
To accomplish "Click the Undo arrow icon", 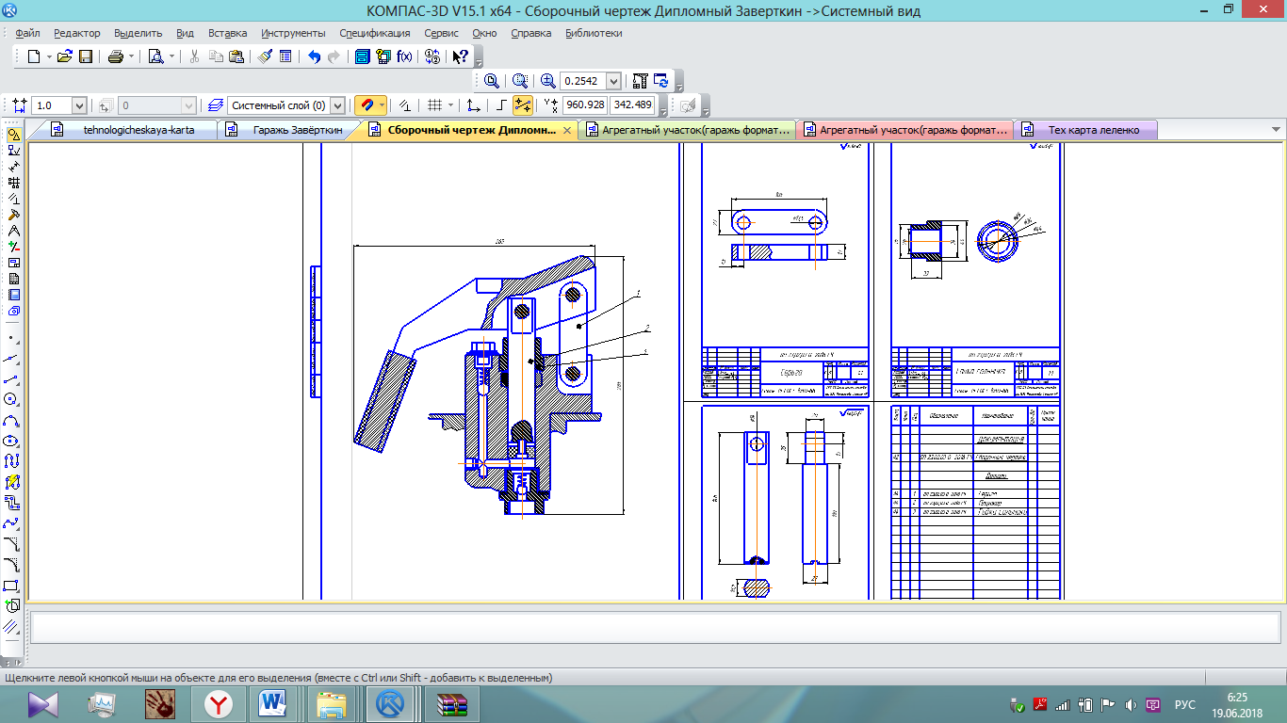I will 314,56.
